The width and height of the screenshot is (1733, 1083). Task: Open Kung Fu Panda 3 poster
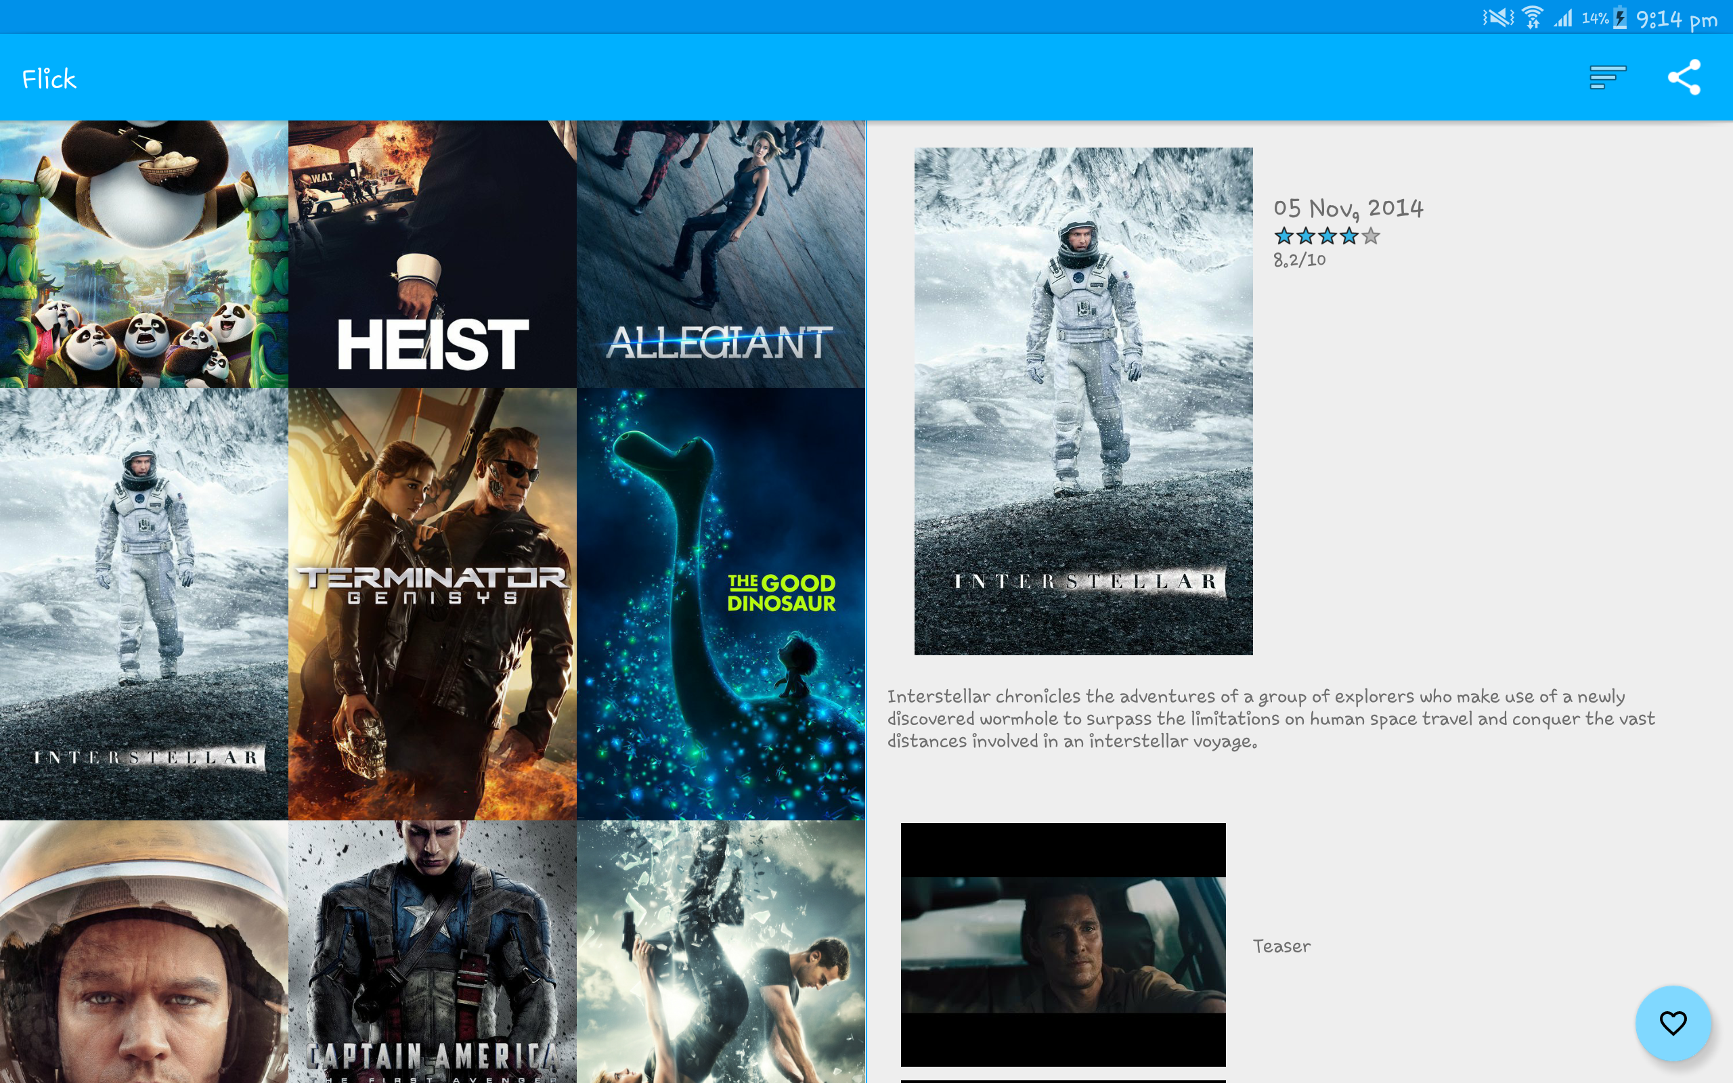tap(144, 254)
